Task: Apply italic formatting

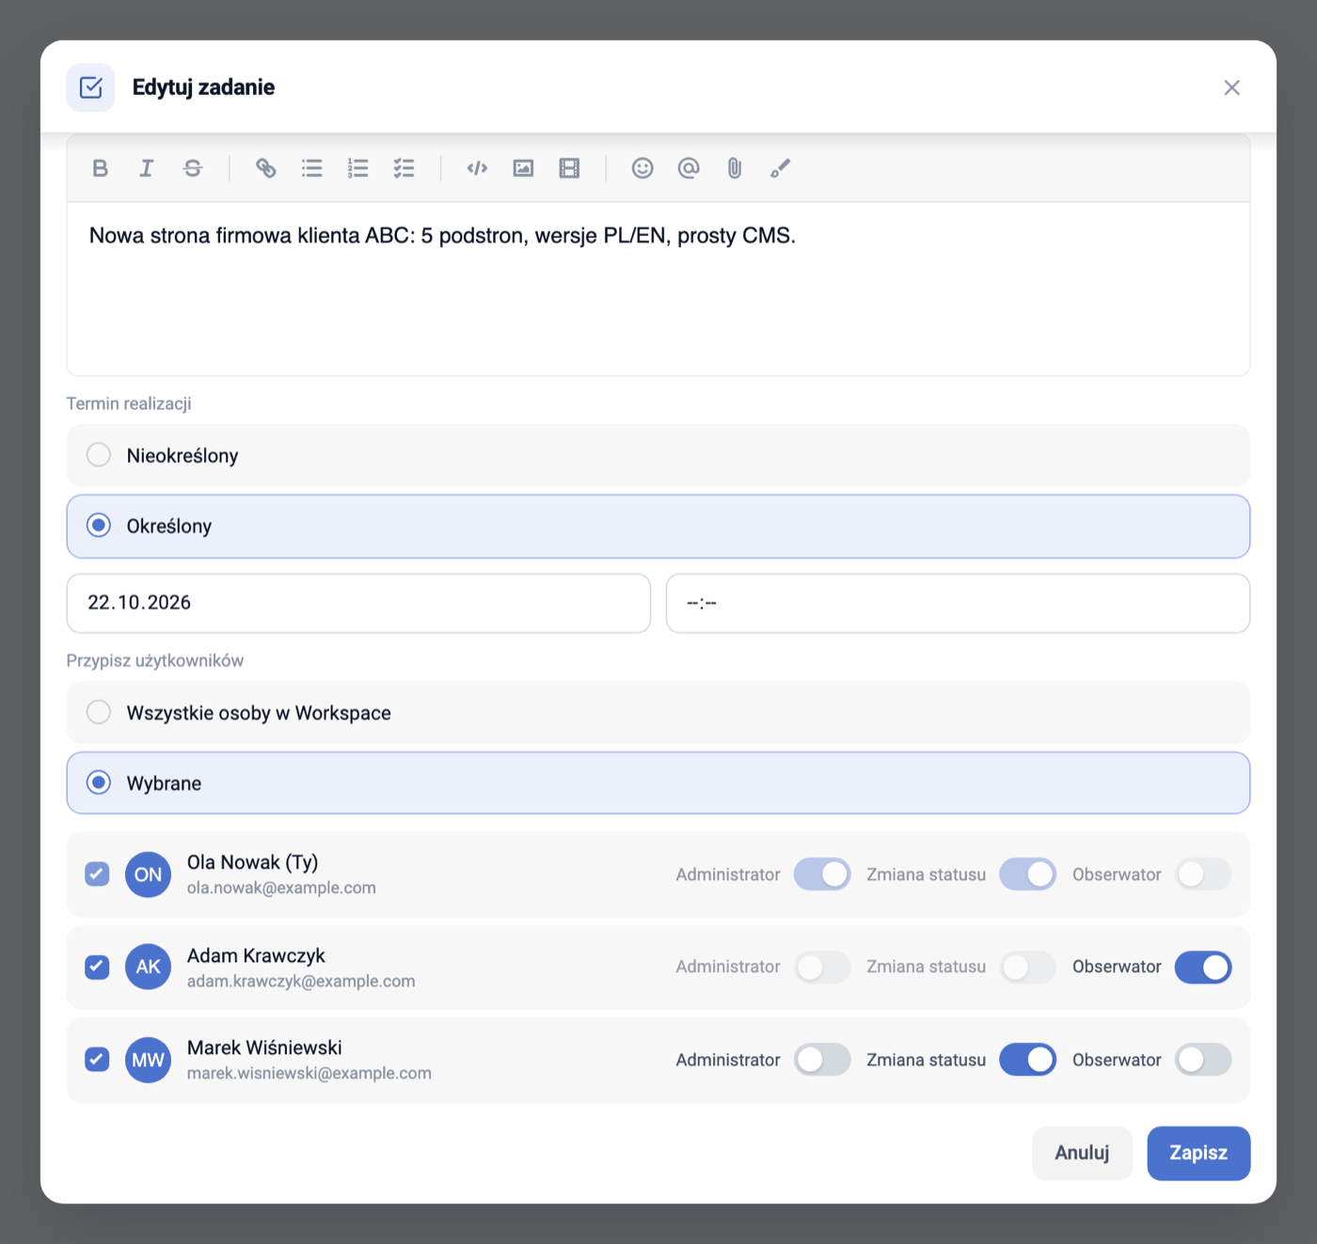Action: 147,168
